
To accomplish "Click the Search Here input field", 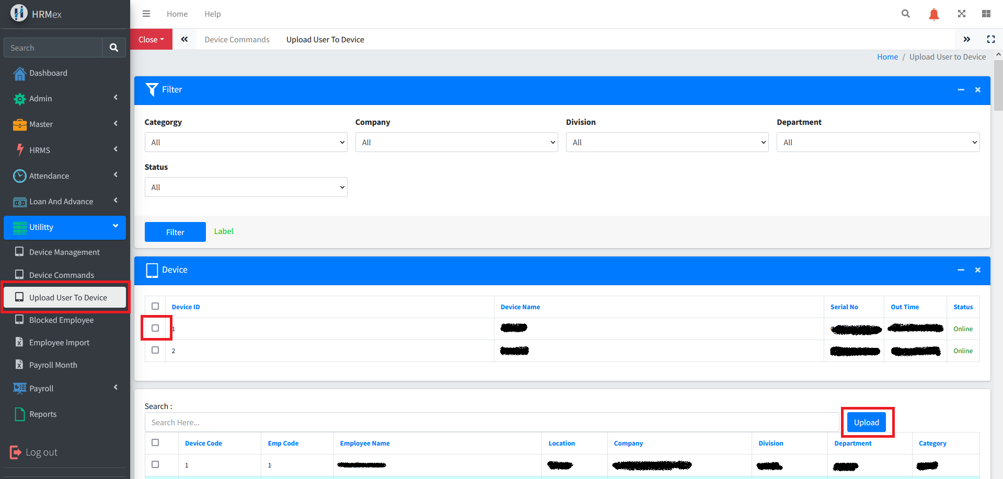I will [491, 423].
